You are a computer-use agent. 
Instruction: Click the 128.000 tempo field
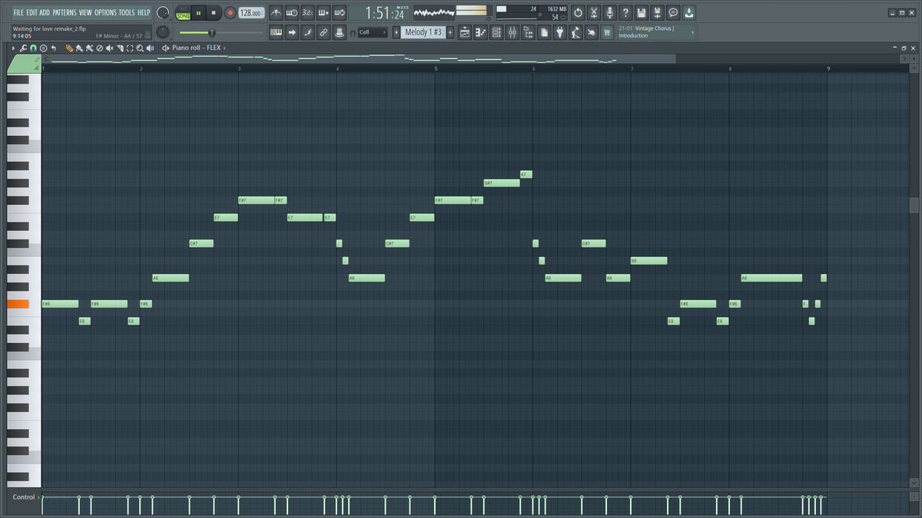250,13
